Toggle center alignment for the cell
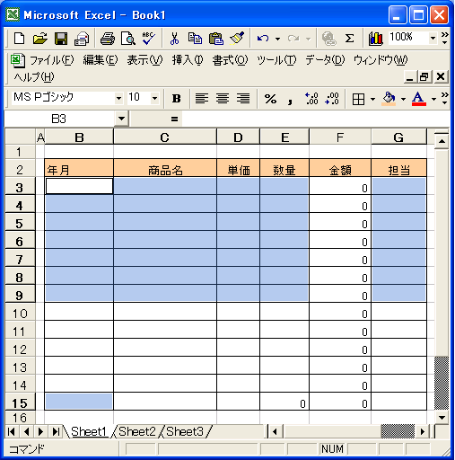 (x=223, y=98)
